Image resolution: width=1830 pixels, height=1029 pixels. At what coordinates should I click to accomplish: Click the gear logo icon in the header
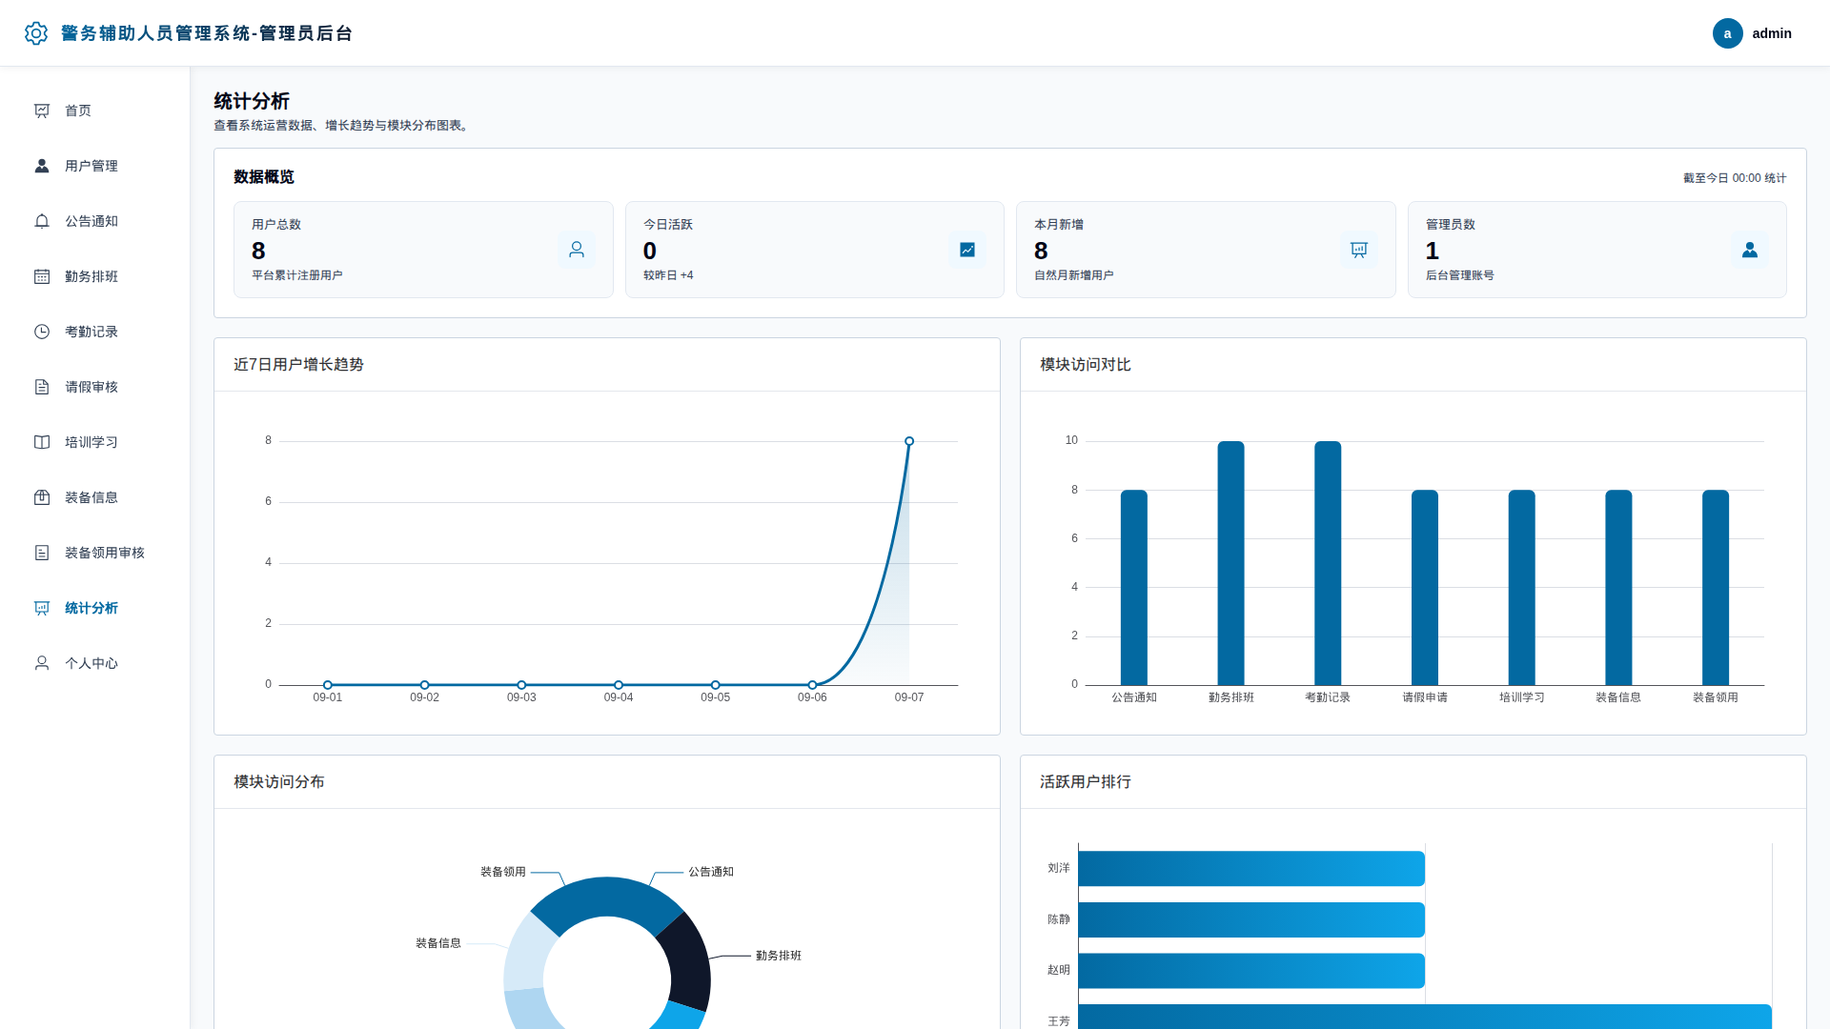(36, 33)
